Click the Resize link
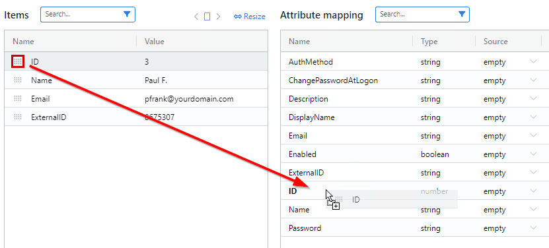Image resolution: width=549 pixels, height=248 pixels. tap(250, 16)
